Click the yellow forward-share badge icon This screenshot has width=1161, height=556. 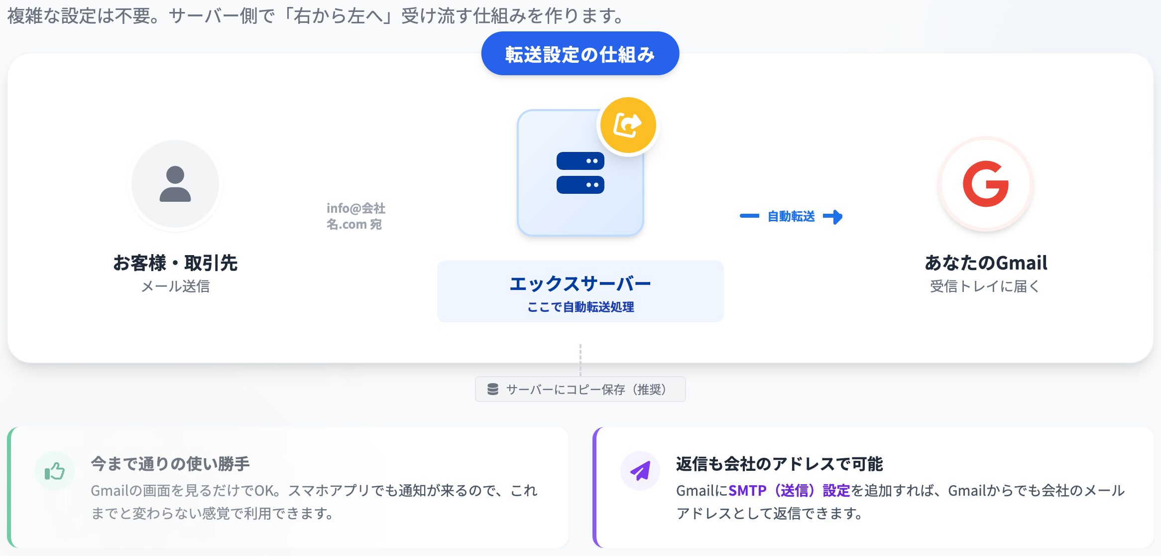point(628,125)
